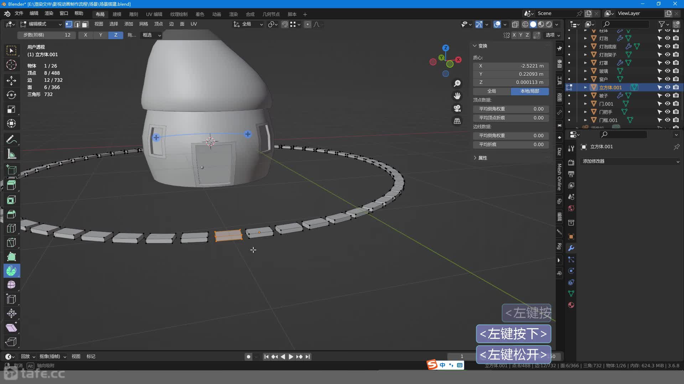Activate the 3D Cursor tool
The width and height of the screenshot is (684, 384).
point(11,65)
